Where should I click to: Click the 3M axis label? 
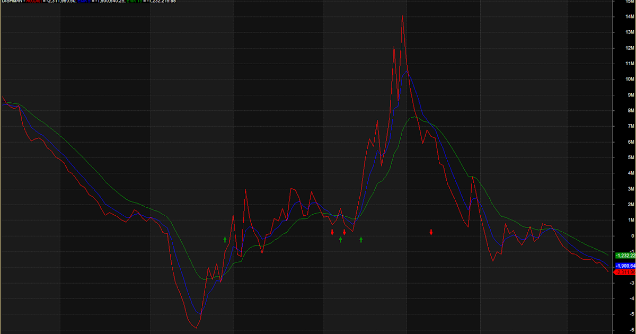[631, 189]
